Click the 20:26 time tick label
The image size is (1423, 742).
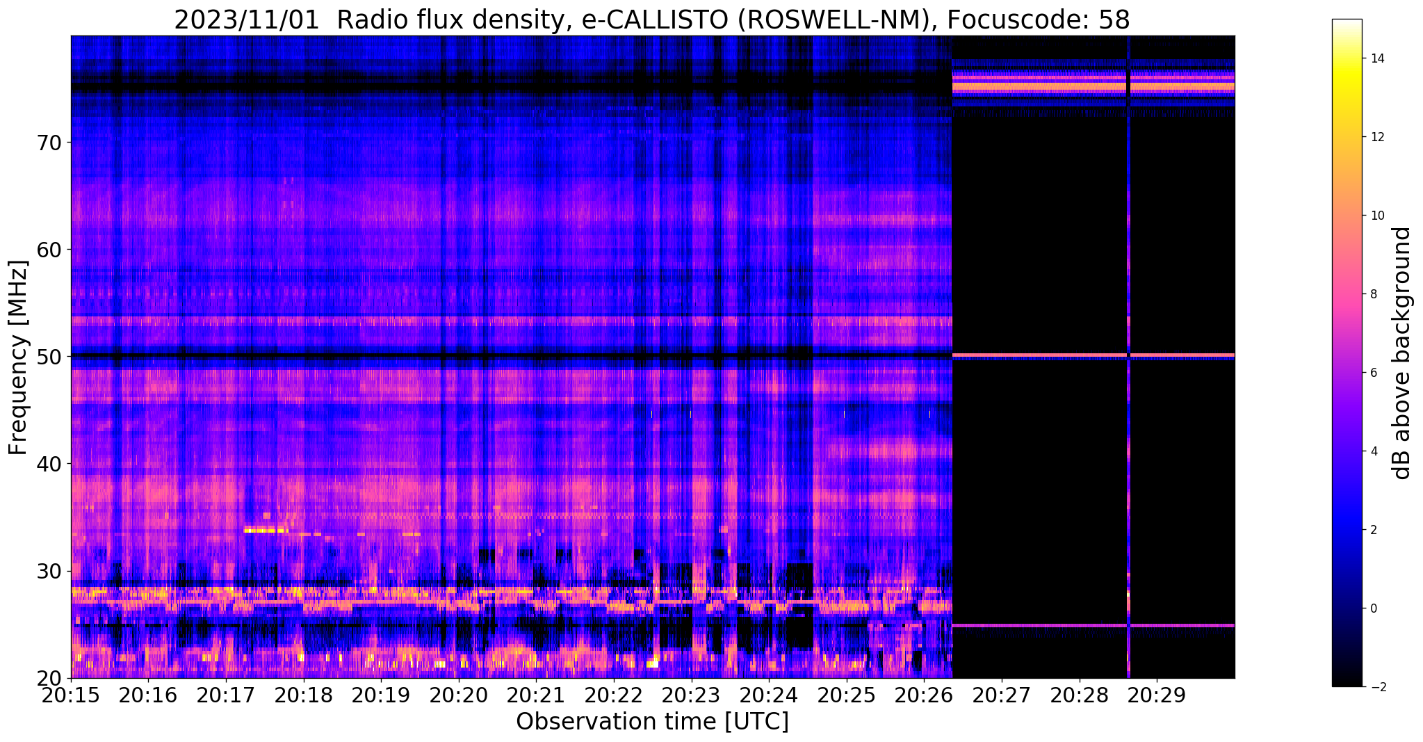924,695
